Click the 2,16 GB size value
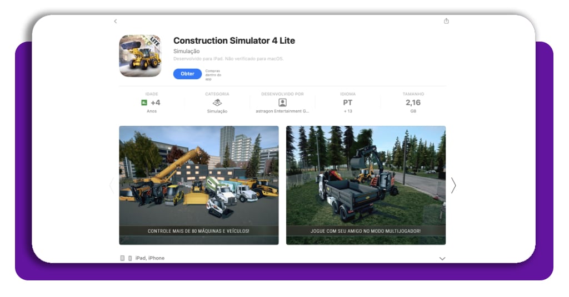This screenshot has width=569, height=297. click(x=413, y=103)
